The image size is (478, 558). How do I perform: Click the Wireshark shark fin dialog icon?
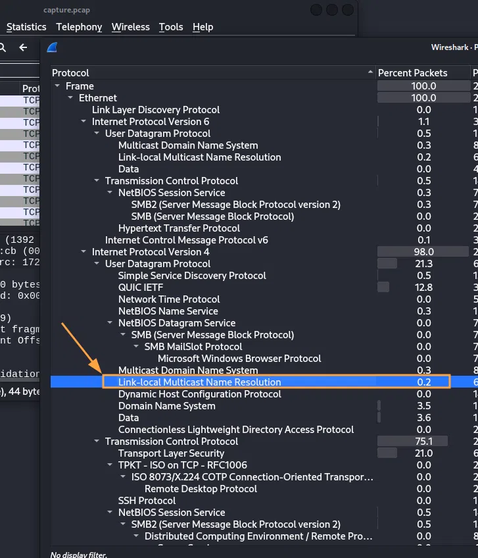pos(53,47)
